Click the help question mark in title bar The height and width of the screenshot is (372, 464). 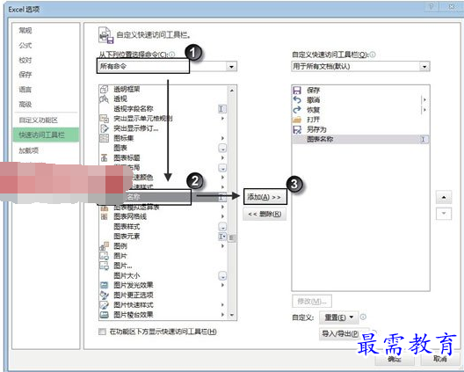[431, 6]
